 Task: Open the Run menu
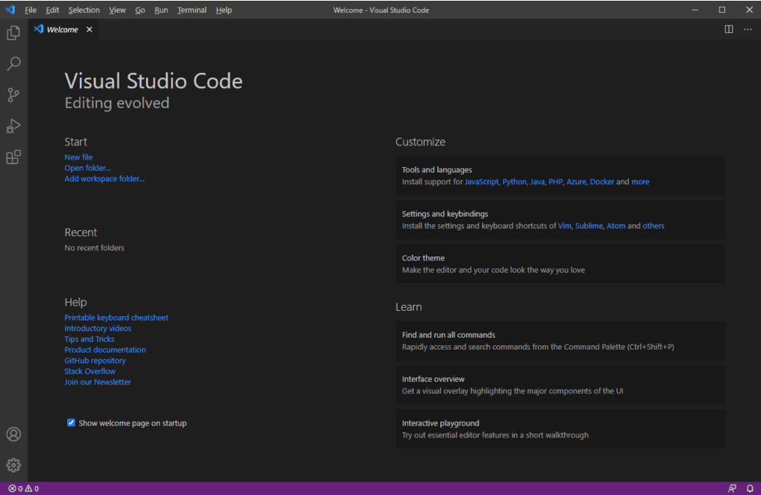pyautogui.click(x=161, y=10)
